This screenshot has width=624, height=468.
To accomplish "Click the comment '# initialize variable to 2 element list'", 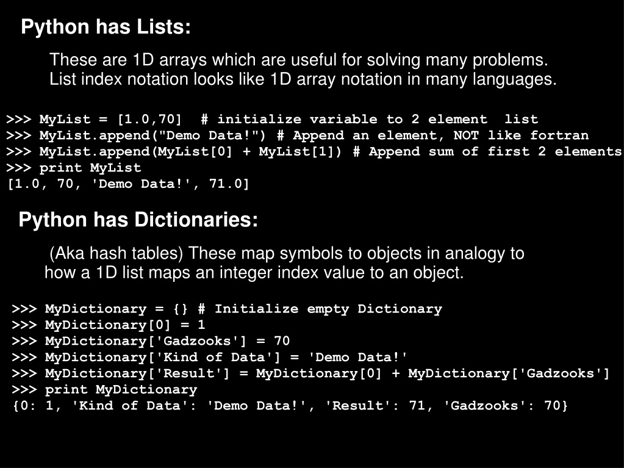I will coord(370,120).
